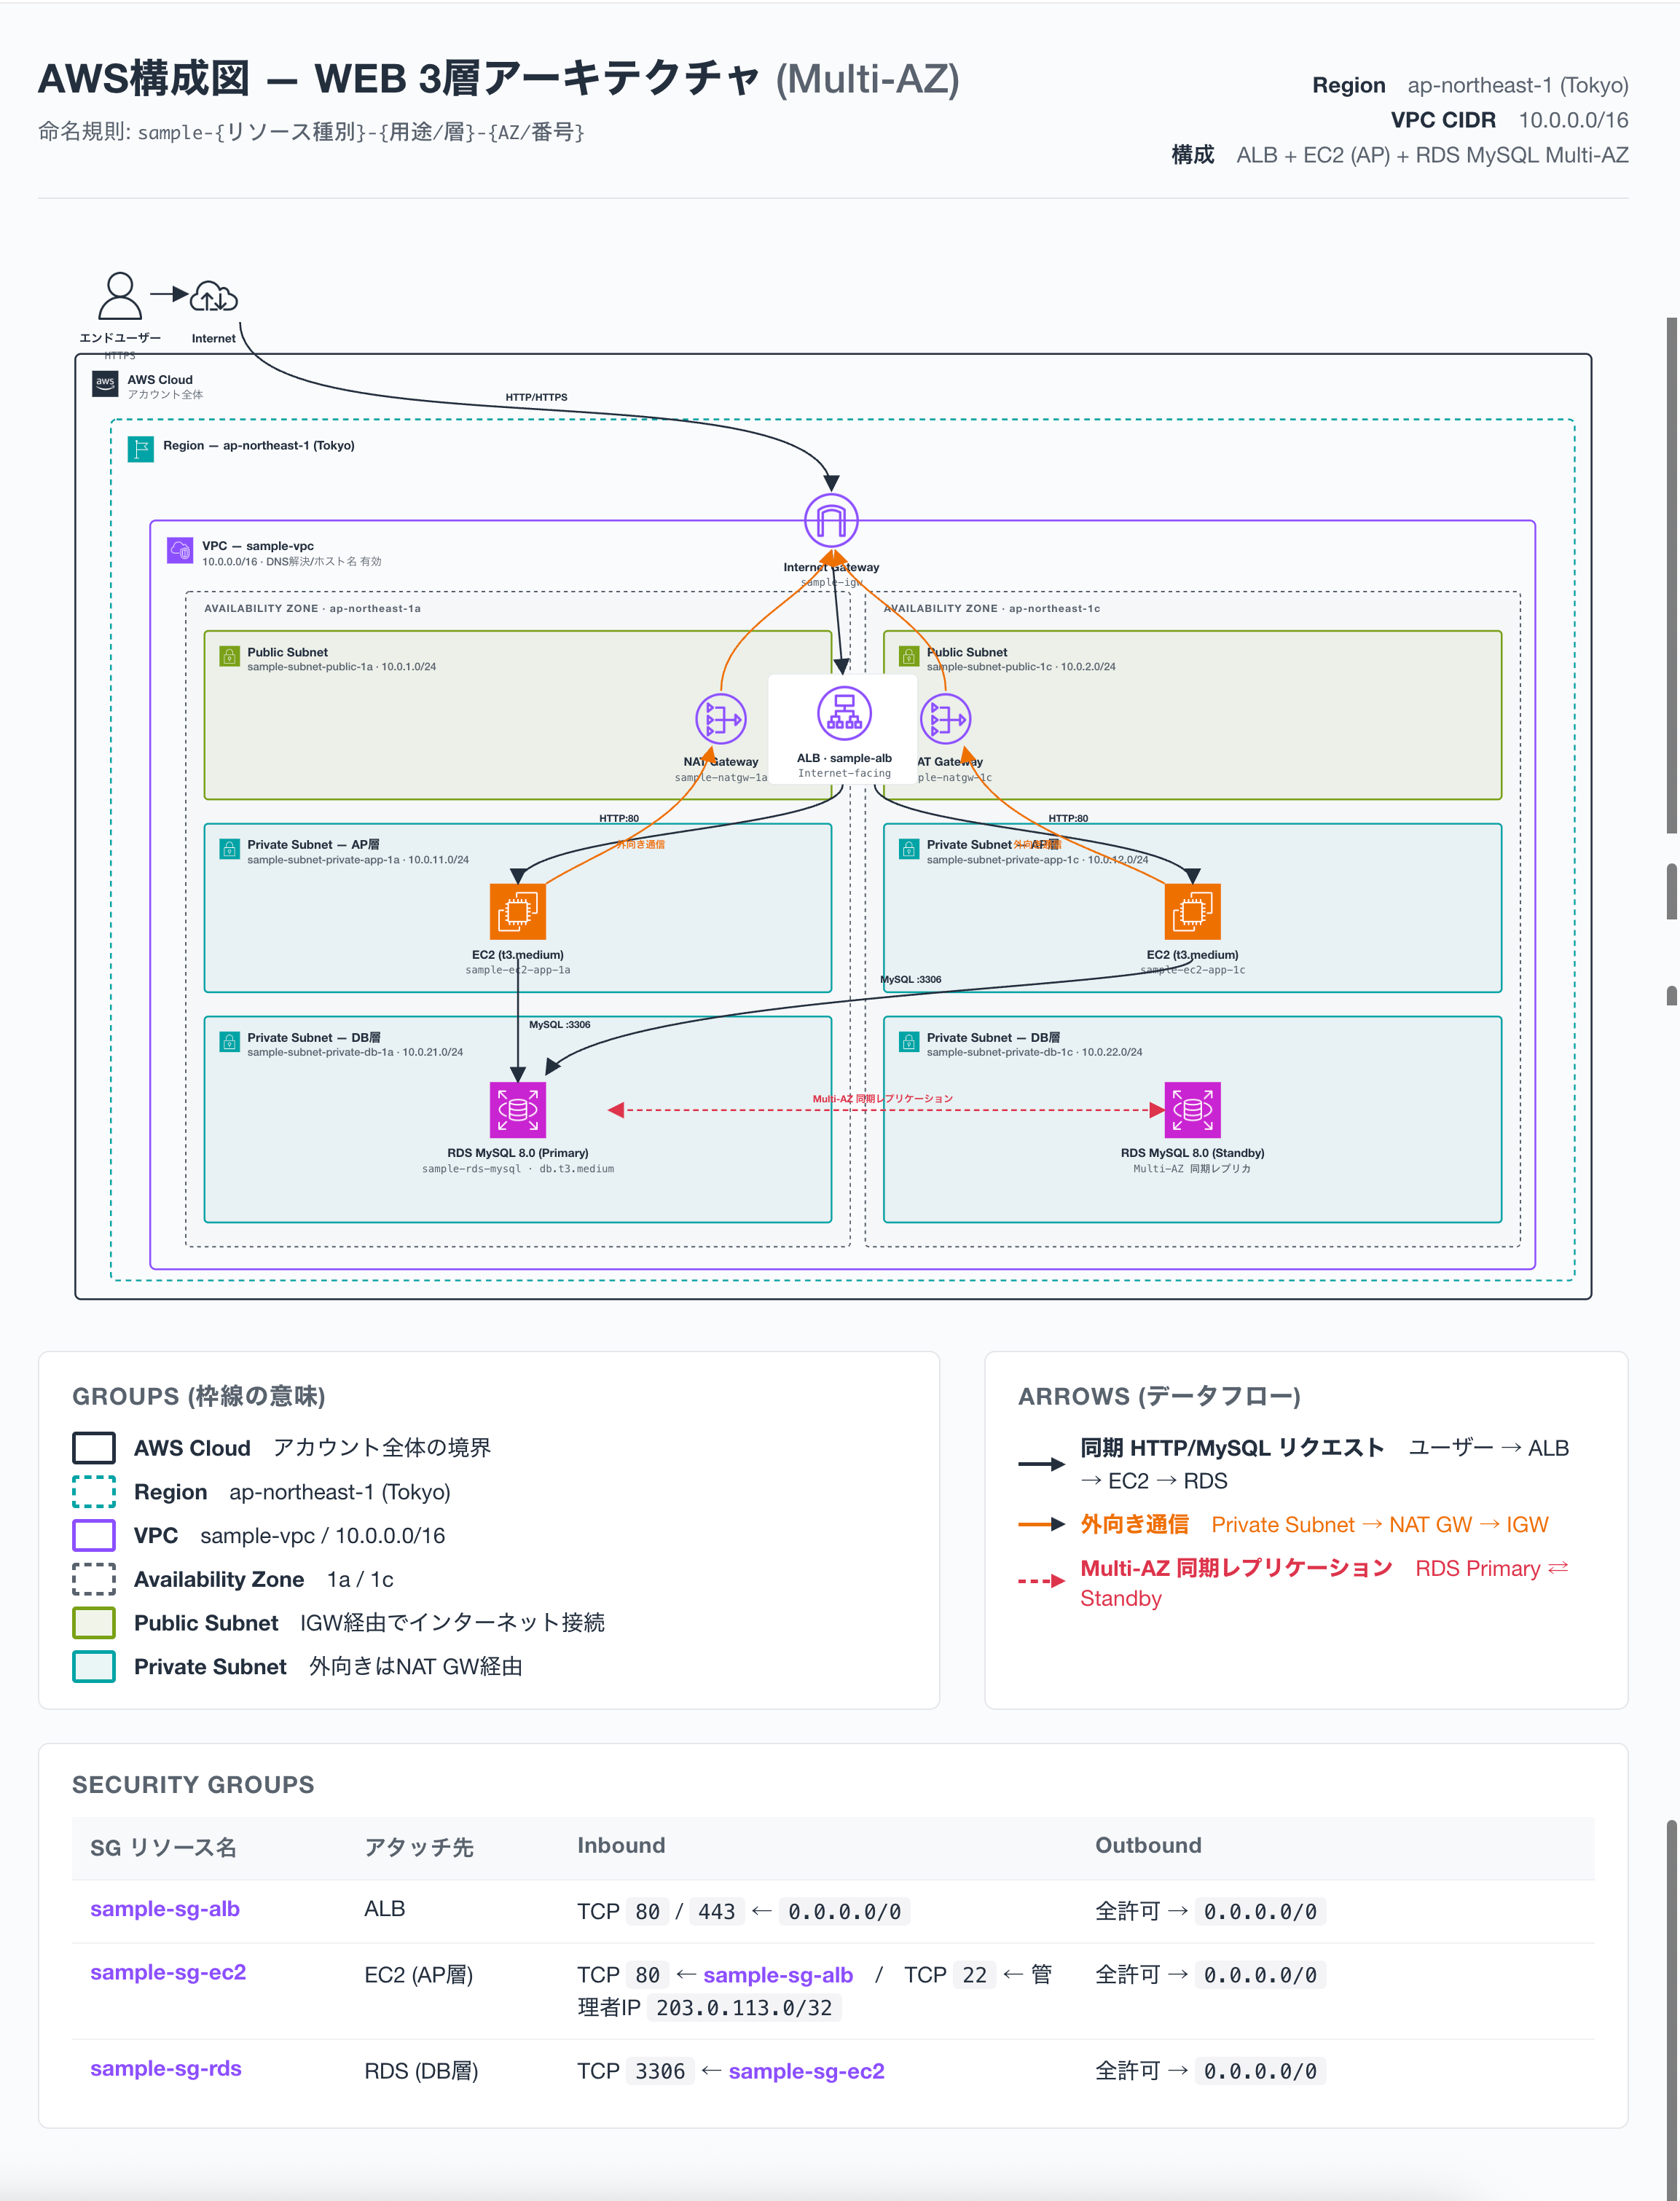1680x2201 pixels.
Task: Click the Inbound column header
Action: click(x=621, y=1845)
